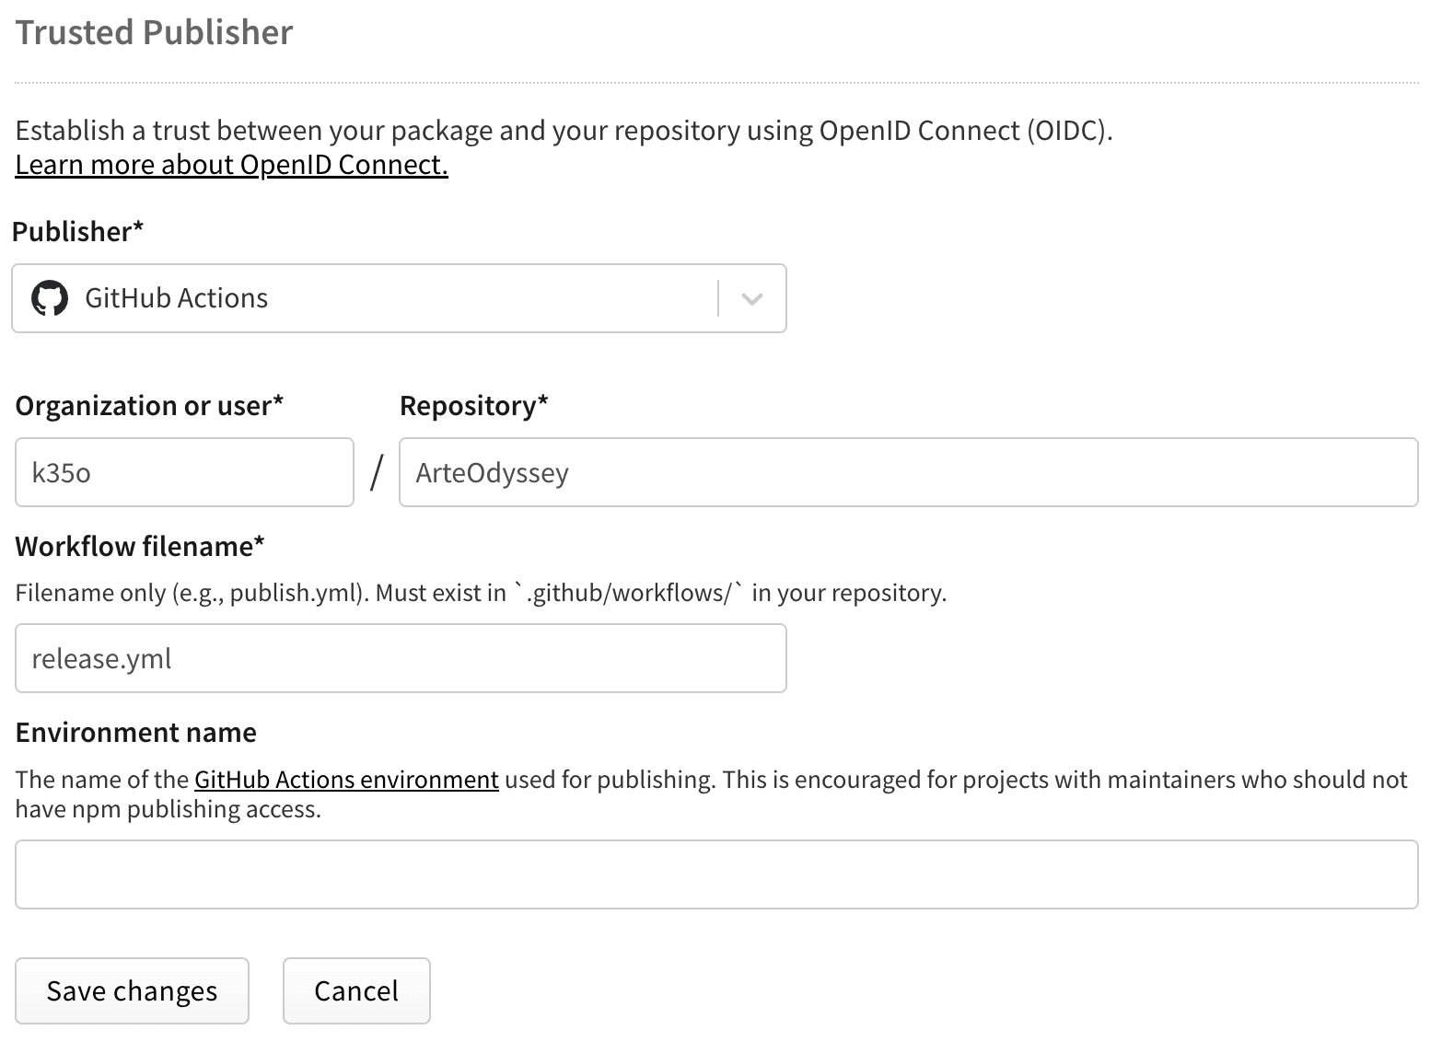Click the GitHub logo icon in Publisher field
This screenshot has height=1042, width=1442.
(50, 298)
